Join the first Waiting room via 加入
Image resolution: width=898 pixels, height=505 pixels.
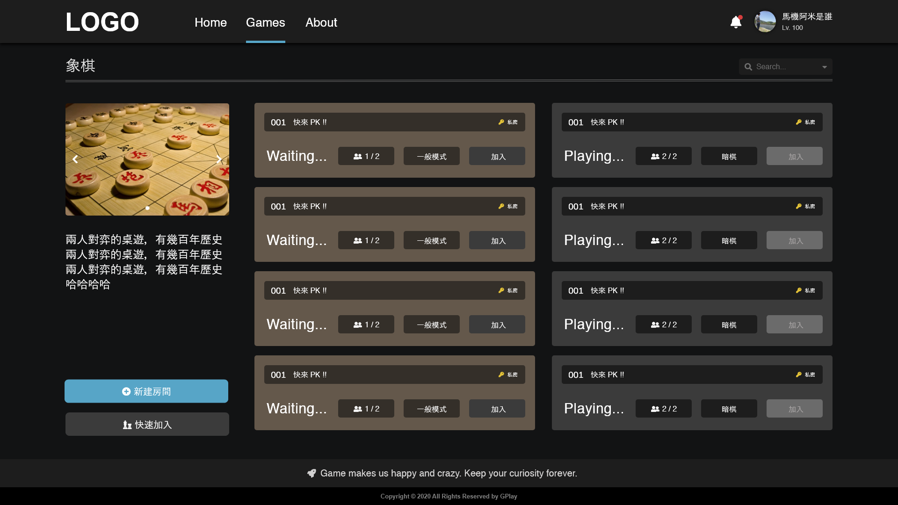(x=497, y=156)
